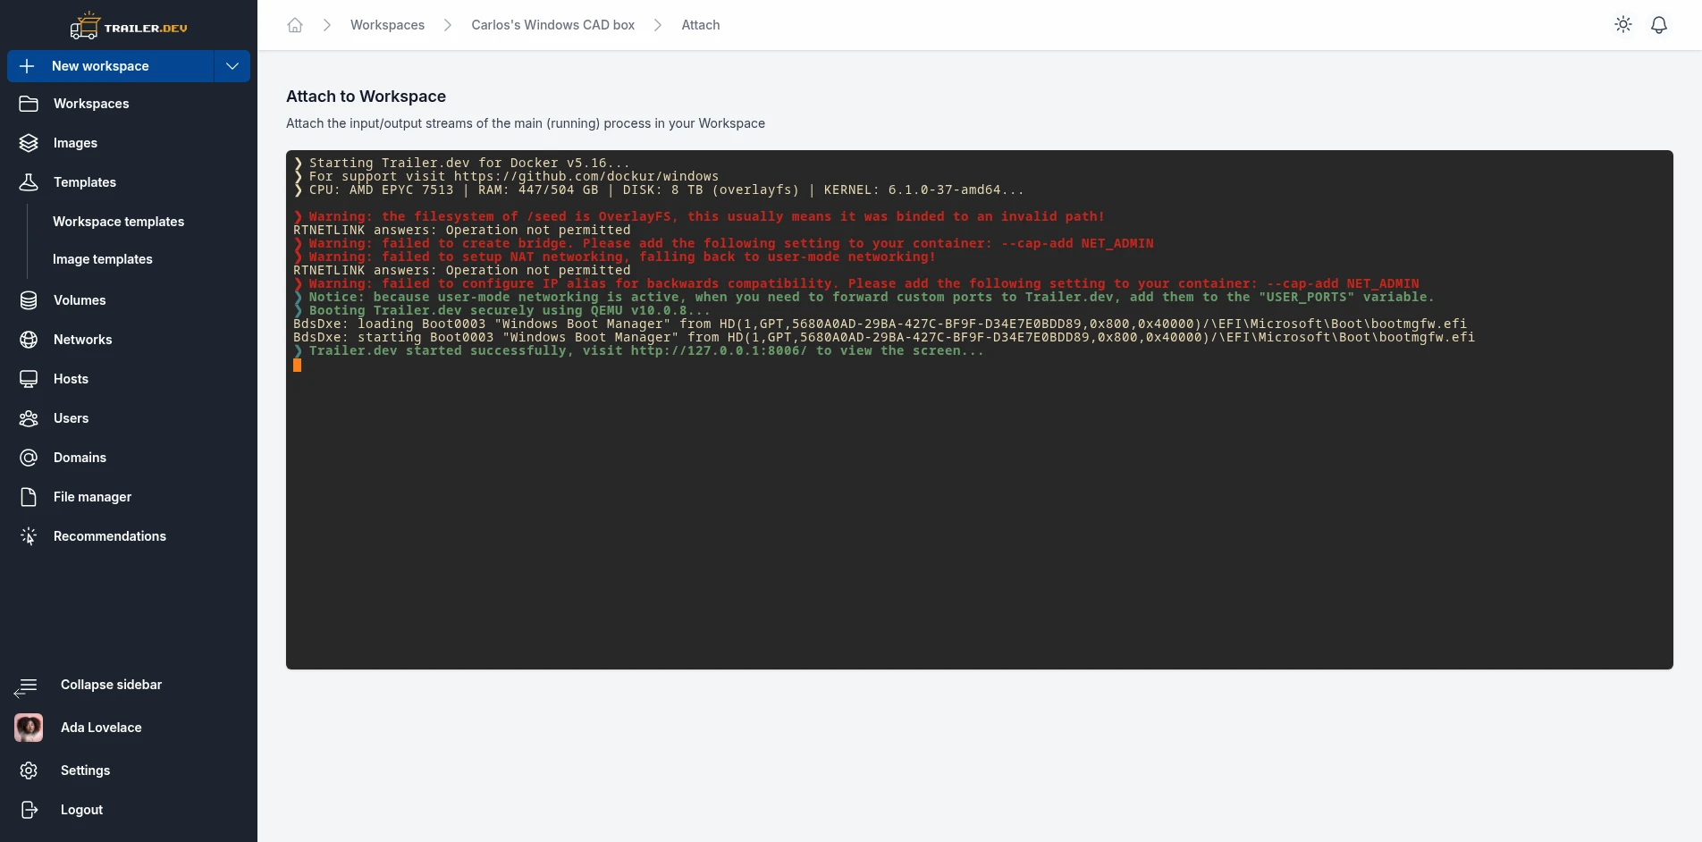Click the Logout door icon
Screen dimensions: 1702x842
29,810
